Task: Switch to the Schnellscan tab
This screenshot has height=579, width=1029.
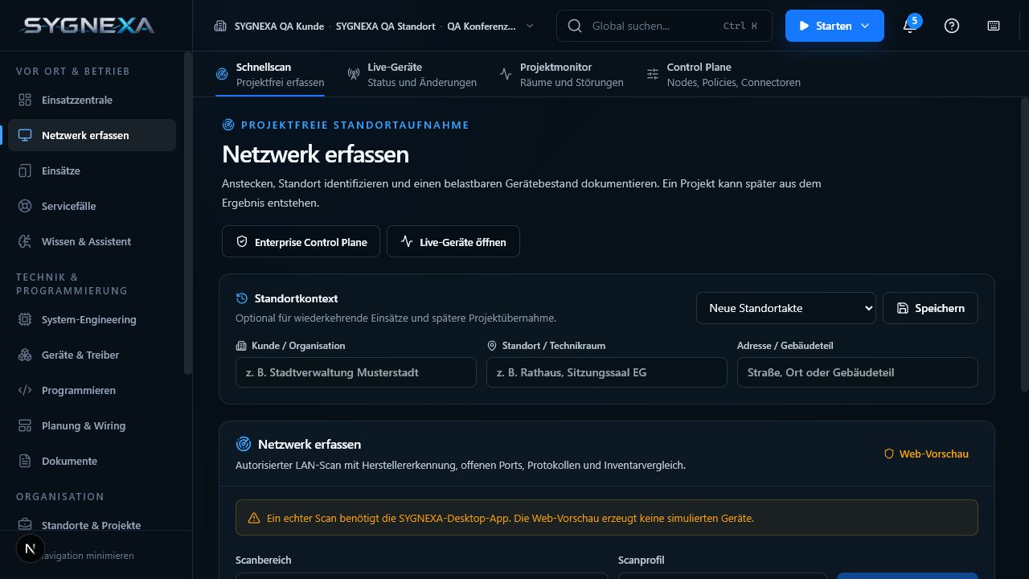Action: point(270,74)
